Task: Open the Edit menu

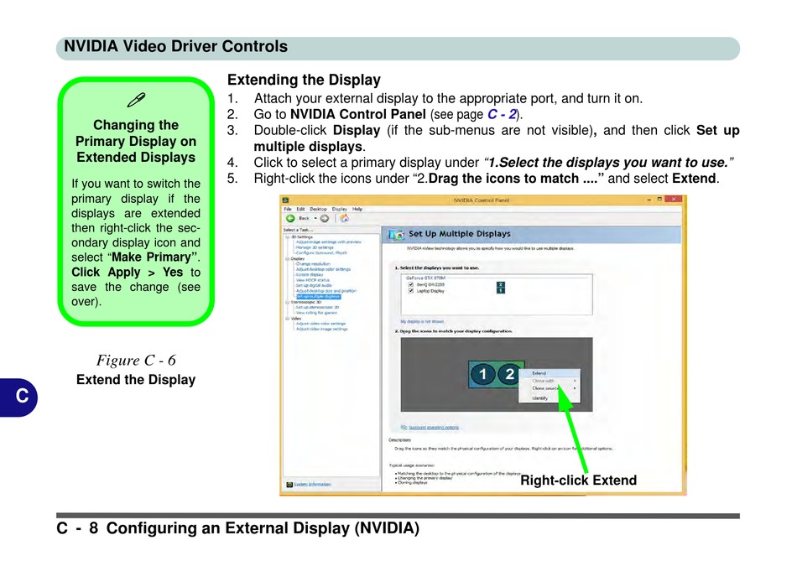Action: tap(300, 209)
